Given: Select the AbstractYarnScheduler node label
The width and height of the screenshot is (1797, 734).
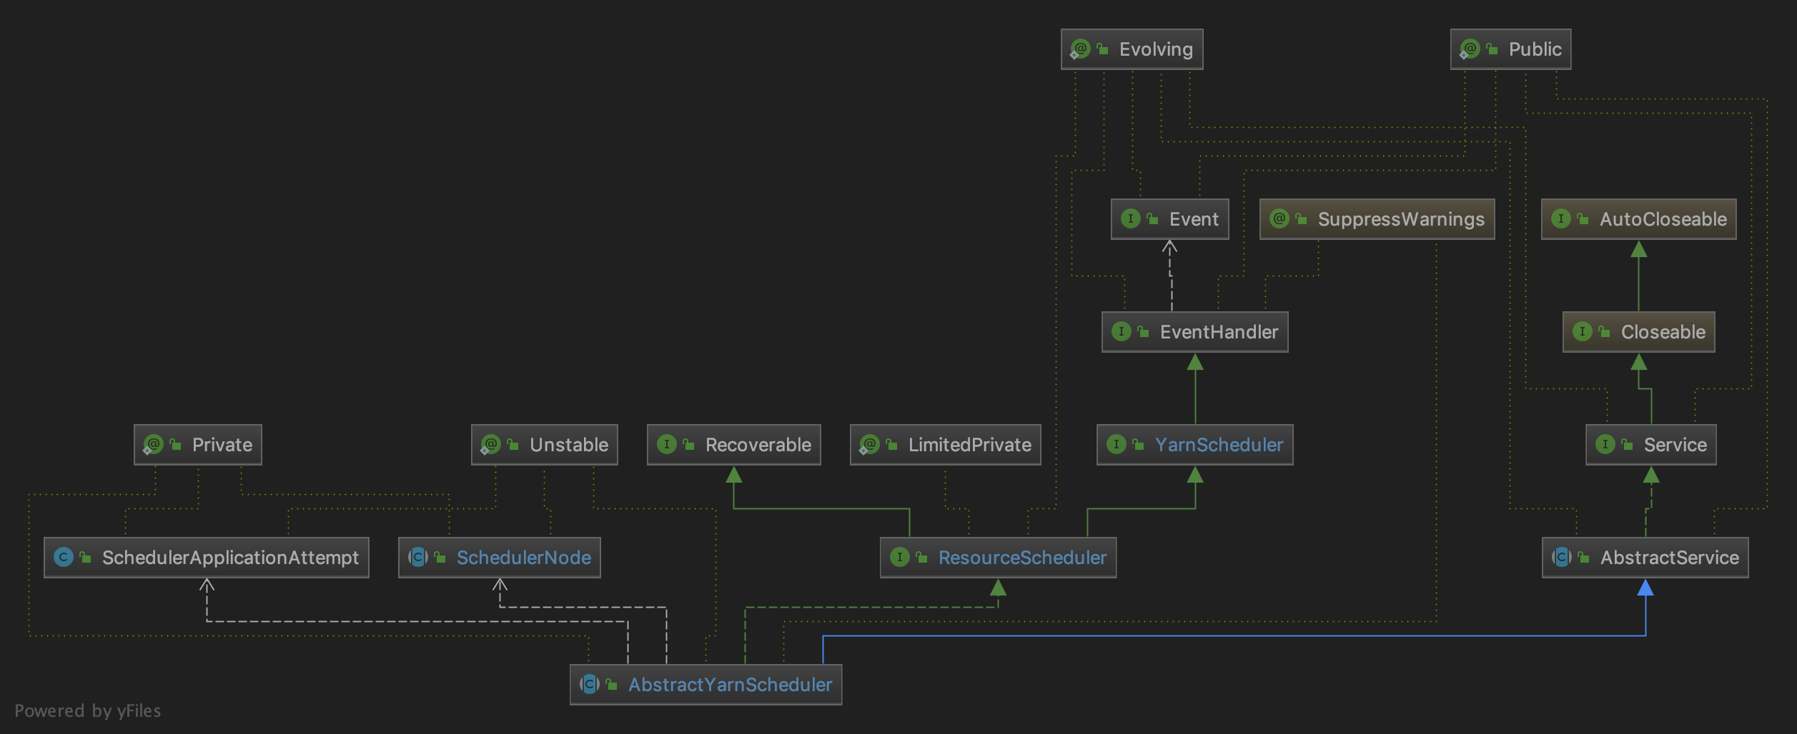Looking at the screenshot, I should tap(731, 685).
